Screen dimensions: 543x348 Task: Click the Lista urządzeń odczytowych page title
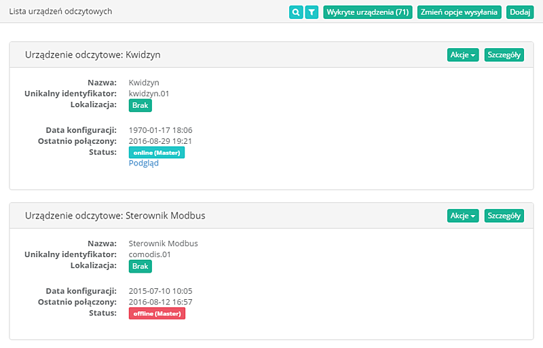pos(60,12)
